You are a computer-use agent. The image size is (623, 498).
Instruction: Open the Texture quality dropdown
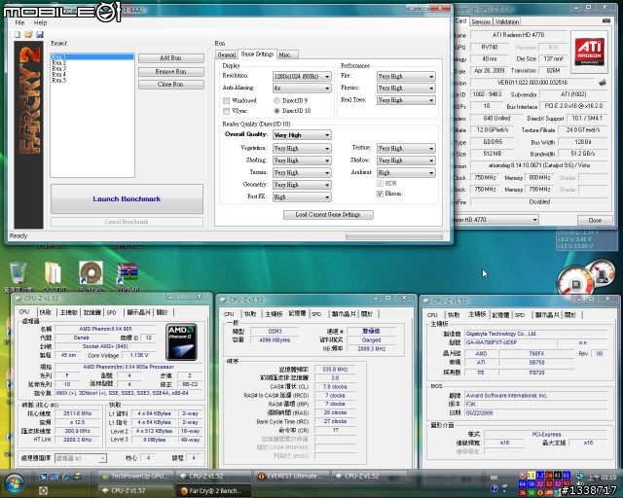[x=406, y=148]
